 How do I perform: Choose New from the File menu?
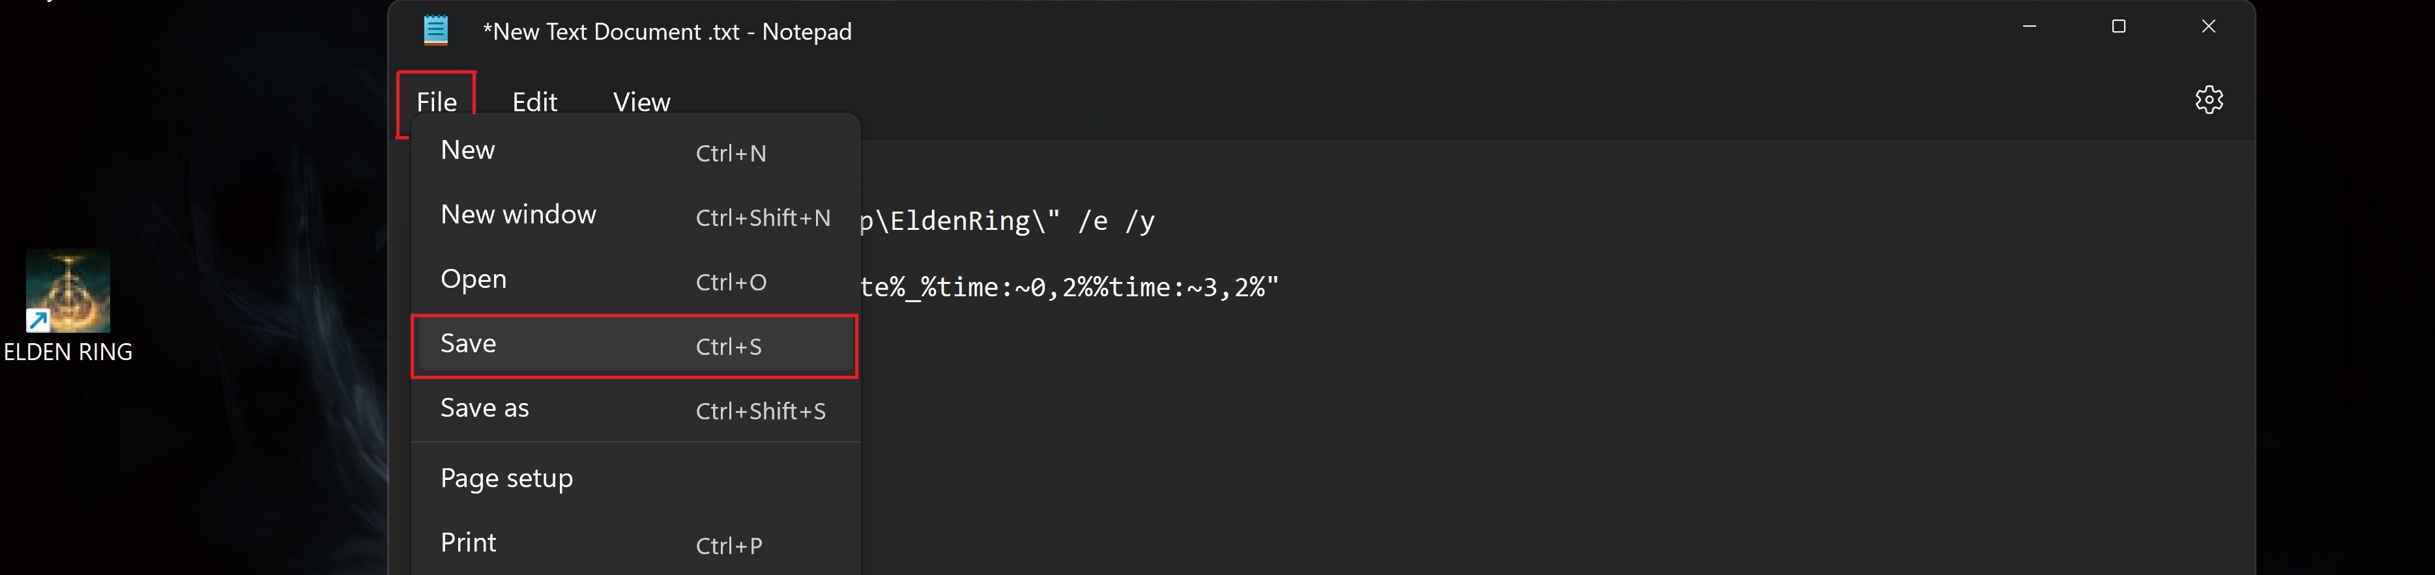click(x=468, y=150)
